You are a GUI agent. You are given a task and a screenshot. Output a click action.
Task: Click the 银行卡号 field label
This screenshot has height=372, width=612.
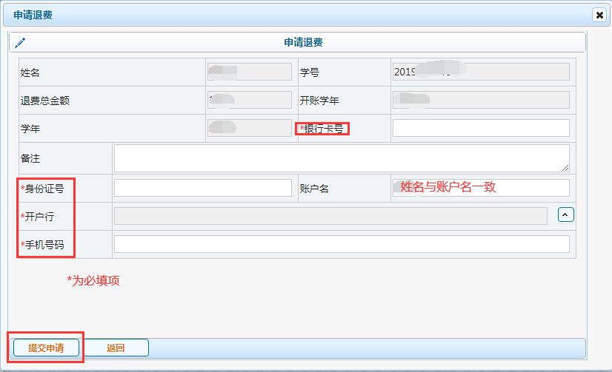[324, 129]
